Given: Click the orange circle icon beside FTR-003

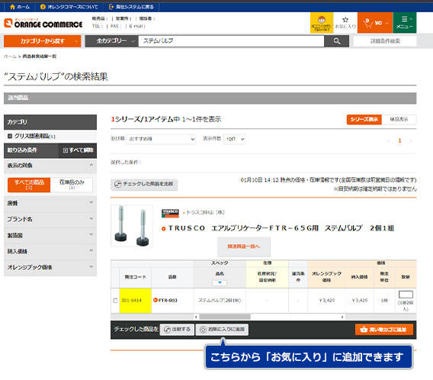Looking at the screenshot, I should 156,300.
